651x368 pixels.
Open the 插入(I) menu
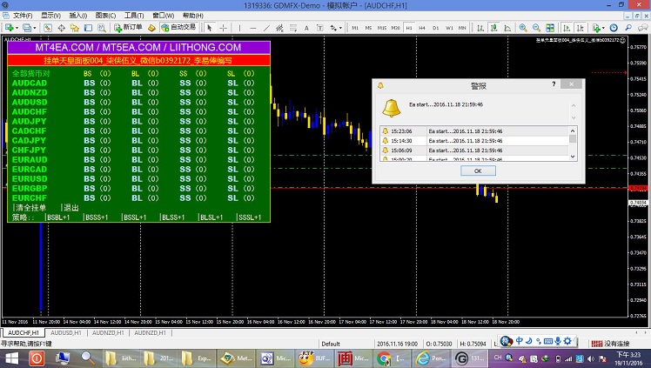pos(78,16)
